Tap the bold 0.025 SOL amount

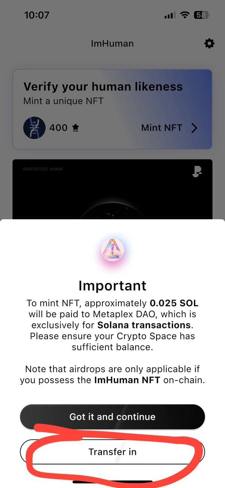click(174, 303)
